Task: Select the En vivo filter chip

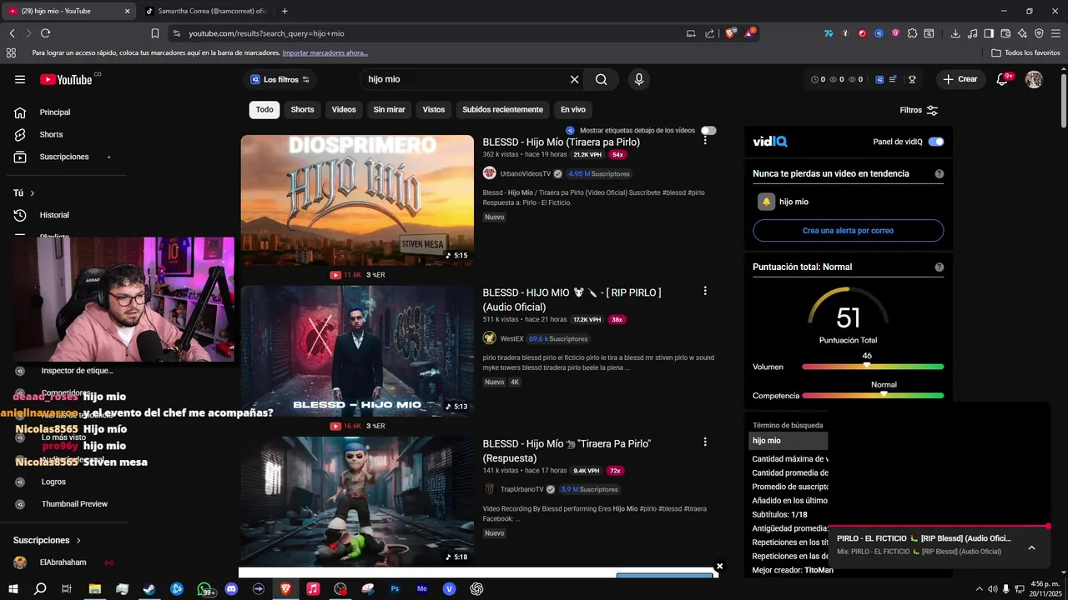Action: [x=573, y=109]
